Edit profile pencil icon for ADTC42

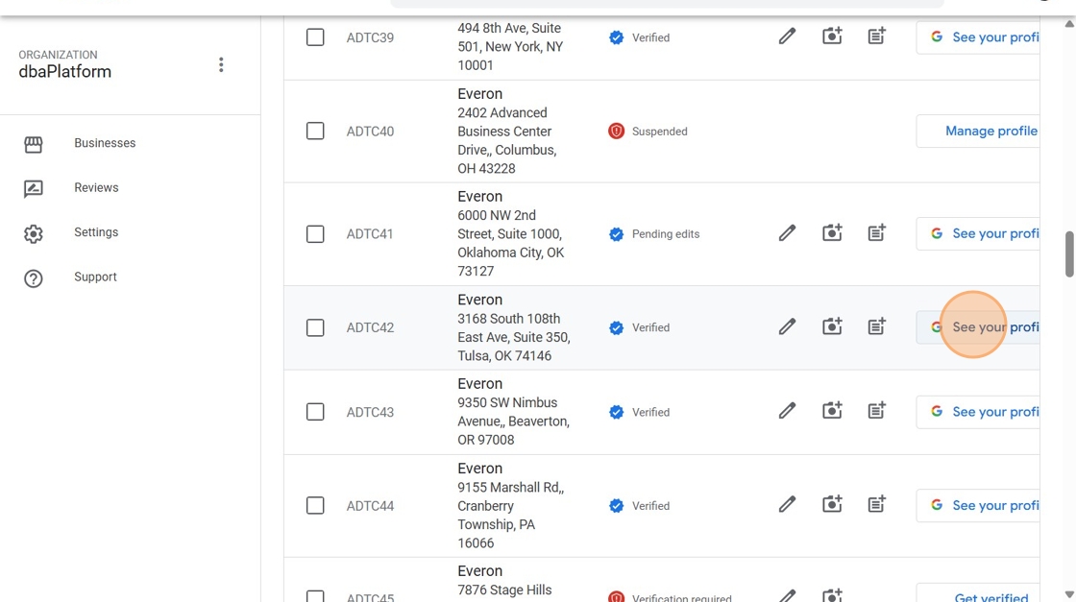787,326
